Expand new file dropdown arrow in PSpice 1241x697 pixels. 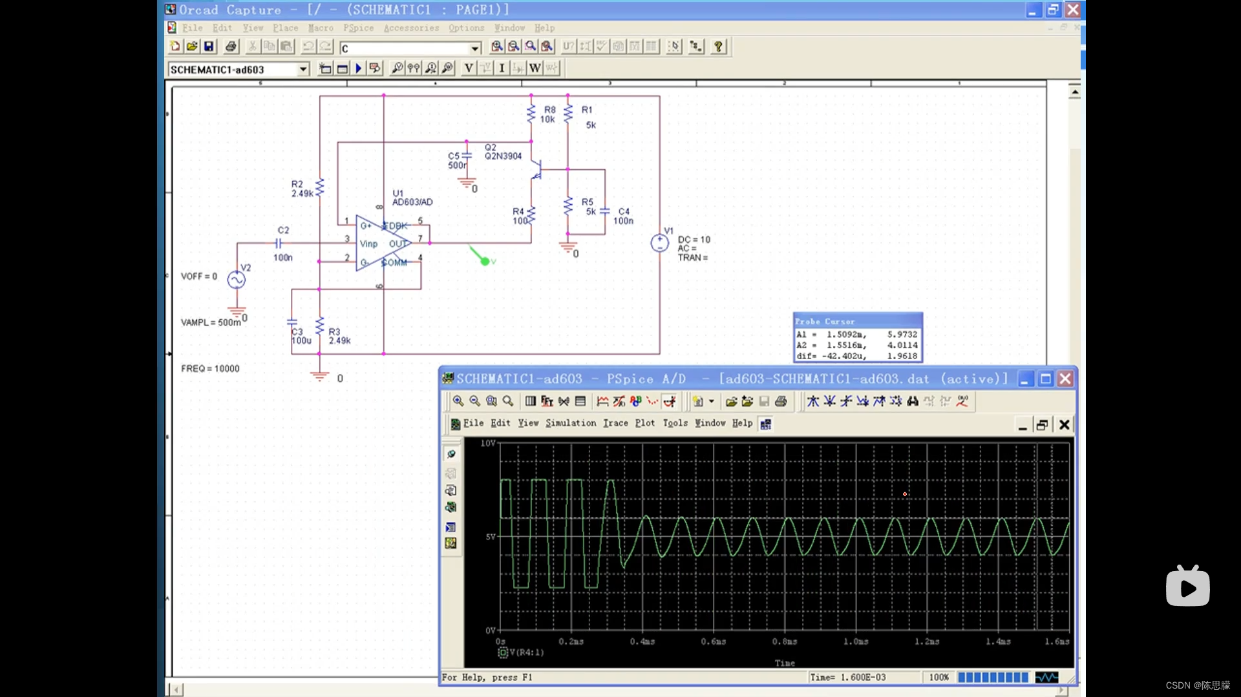tap(712, 401)
